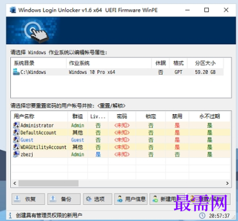Select the Guest user name
Image resolution: width=238 pixels, height=221 pixels.
click(27, 140)
